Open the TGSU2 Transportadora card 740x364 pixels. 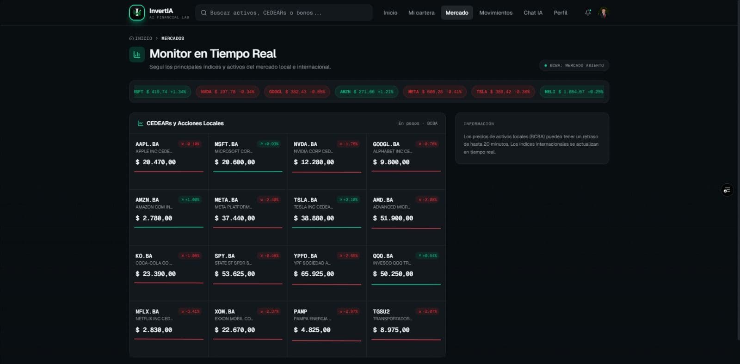[x=406, y=329]
